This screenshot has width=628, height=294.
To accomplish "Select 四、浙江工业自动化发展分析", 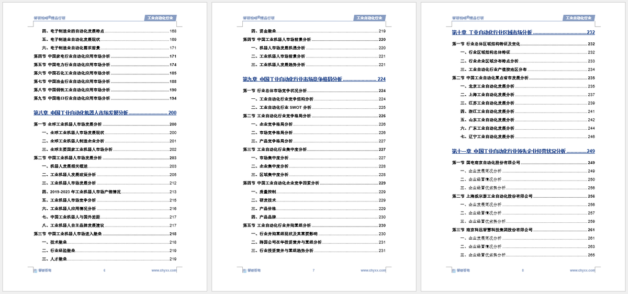I will (528, 111).
